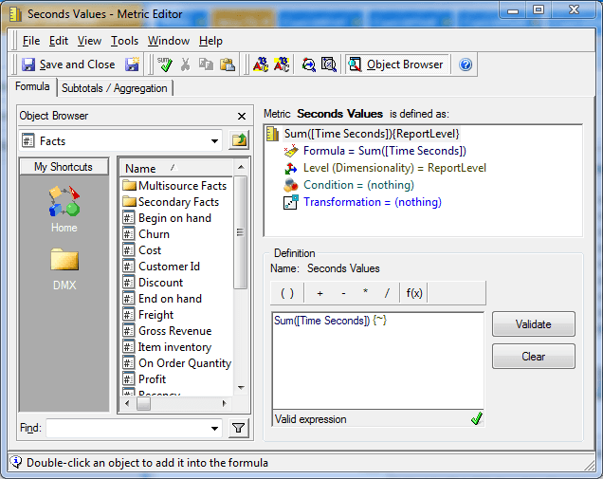This screenshot has height=479, width=603.
Task: Click the filter funnel icon beside Find
Action: tap(239, 428)
